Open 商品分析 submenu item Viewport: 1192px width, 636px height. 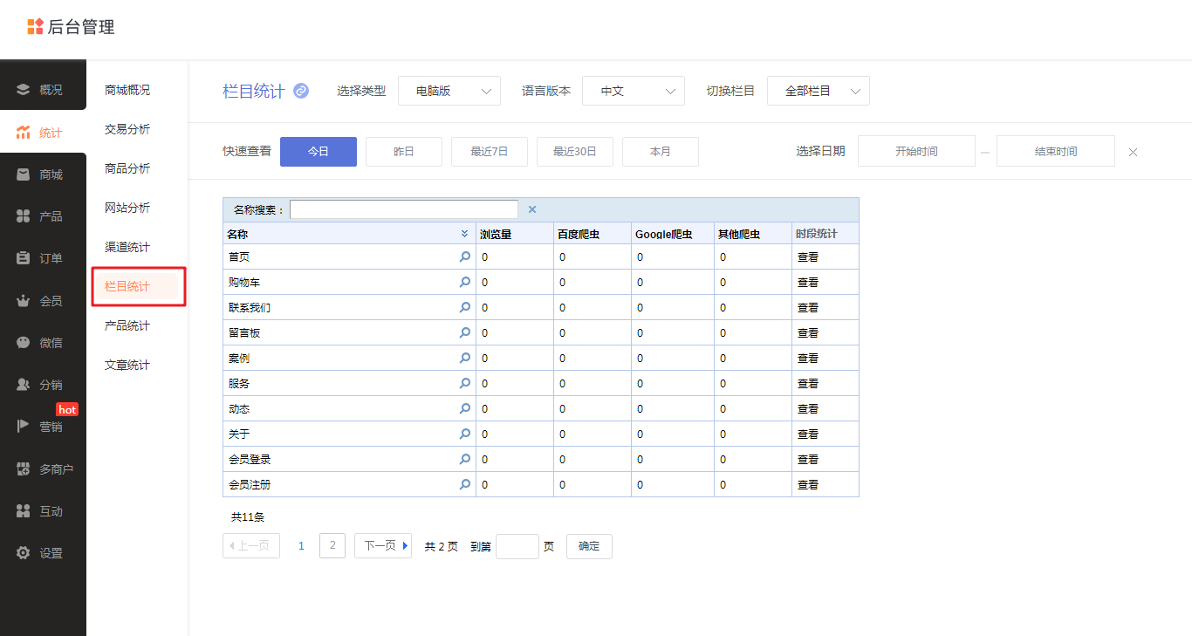(x=127, y=168)
